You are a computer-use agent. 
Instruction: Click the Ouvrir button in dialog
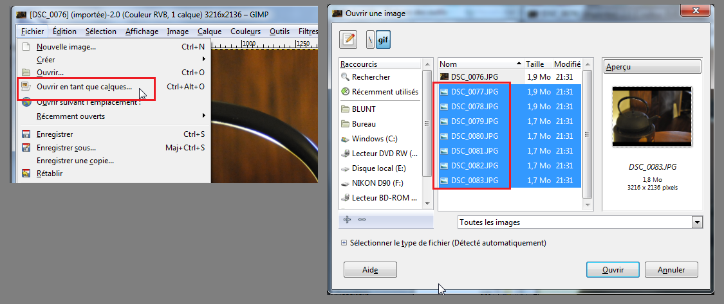[x=613, y=270]
